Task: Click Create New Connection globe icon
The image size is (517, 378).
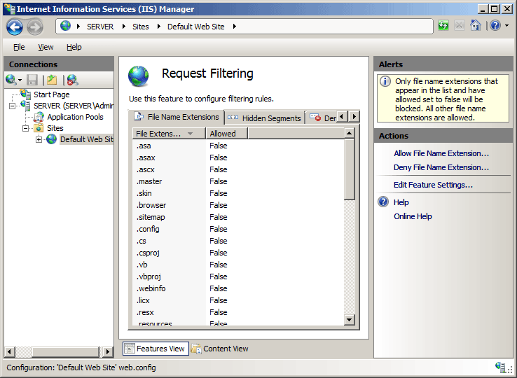Action: 11,79
